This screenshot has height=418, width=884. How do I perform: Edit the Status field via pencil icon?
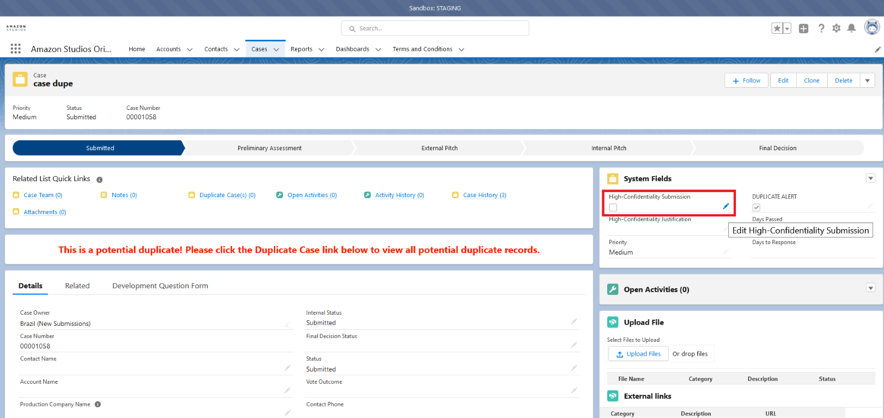574,368
